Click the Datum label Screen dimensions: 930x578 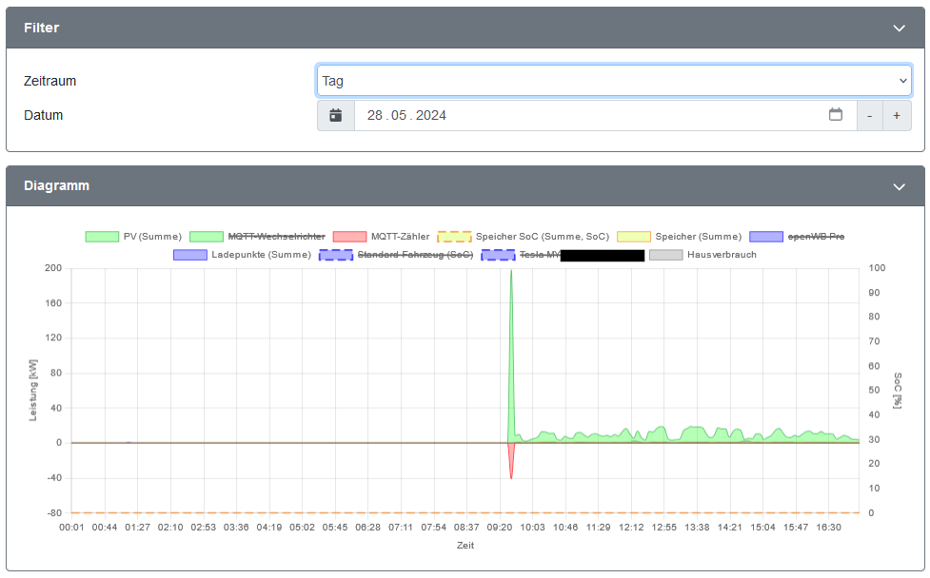(43, 115)
